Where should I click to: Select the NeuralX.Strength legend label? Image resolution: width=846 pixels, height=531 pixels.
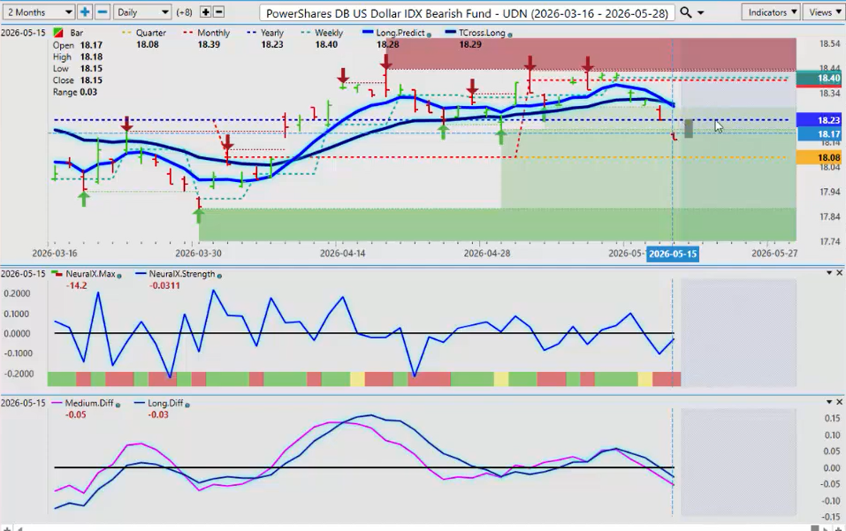182,274
